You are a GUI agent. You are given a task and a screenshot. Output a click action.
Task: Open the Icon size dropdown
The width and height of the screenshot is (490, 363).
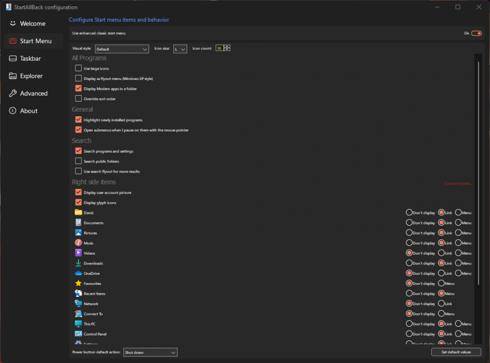point(180,49)
